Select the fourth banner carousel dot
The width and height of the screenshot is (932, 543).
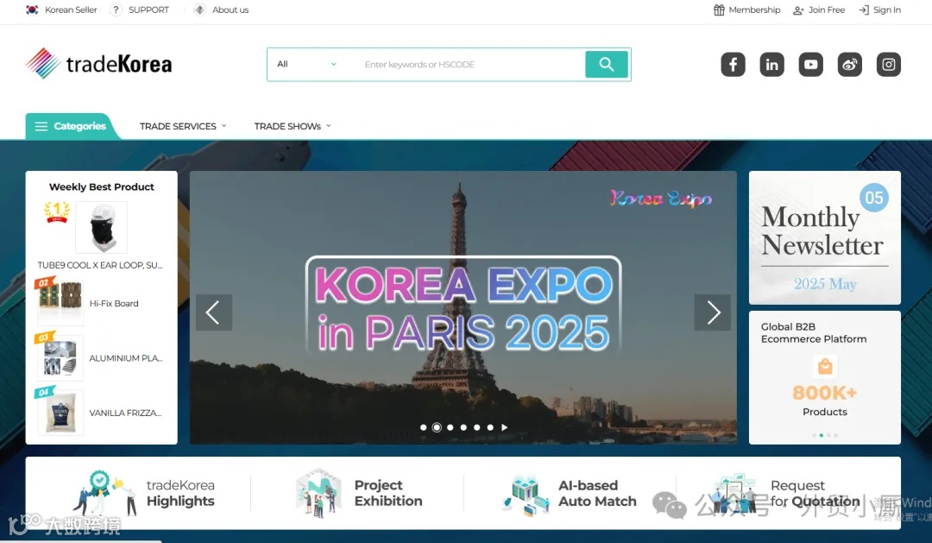[x=463, y=427]
